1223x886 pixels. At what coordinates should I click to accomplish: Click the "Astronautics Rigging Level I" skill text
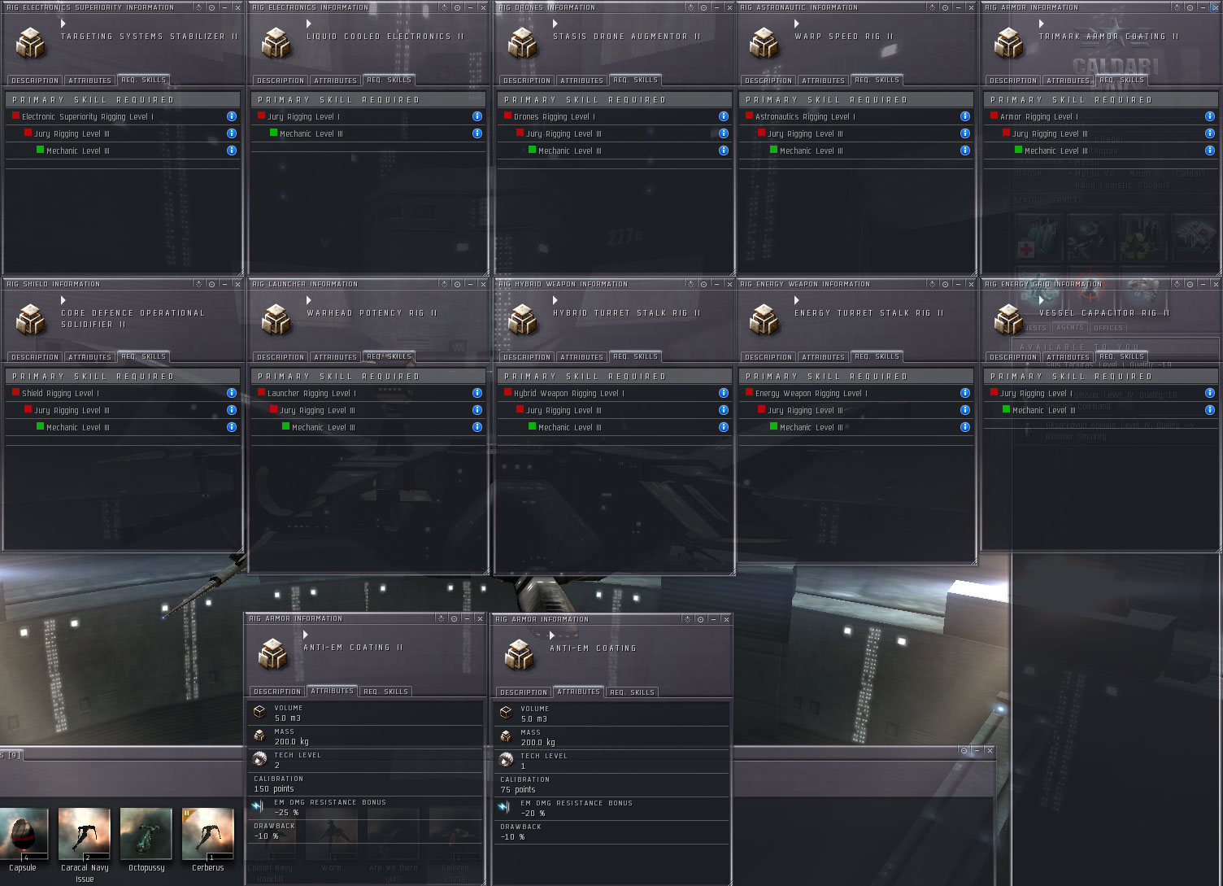[x=805, y=117]
